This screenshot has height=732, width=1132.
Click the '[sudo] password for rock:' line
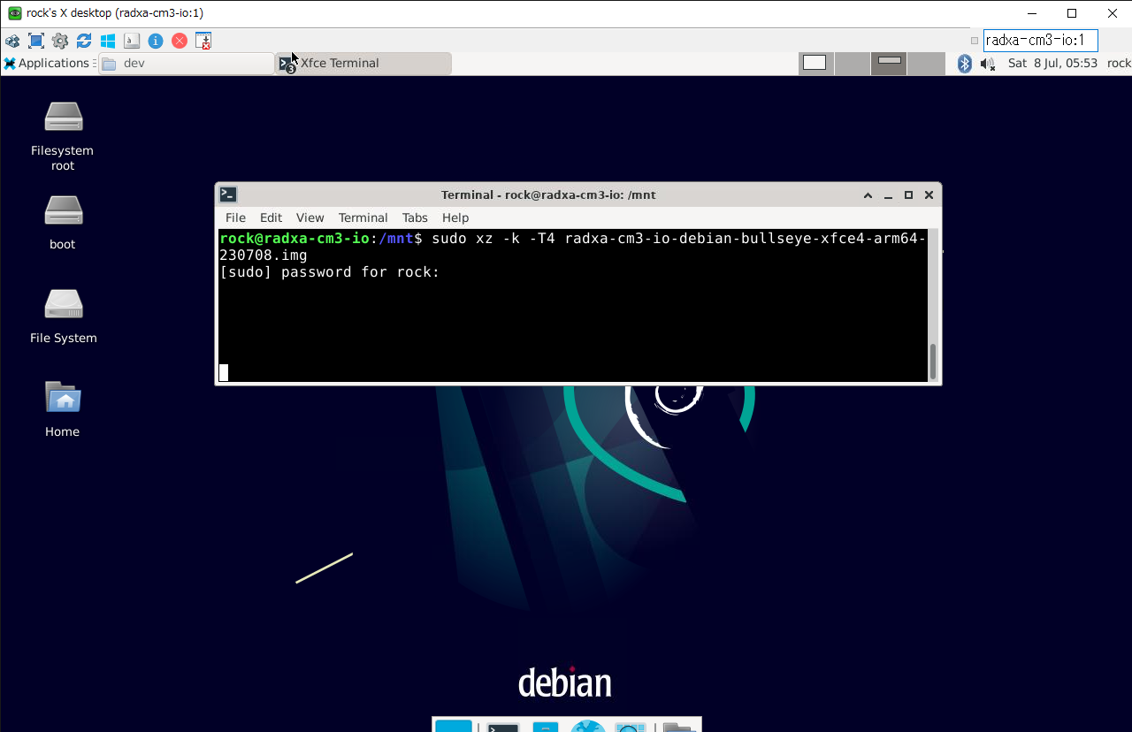coord(330,272)
